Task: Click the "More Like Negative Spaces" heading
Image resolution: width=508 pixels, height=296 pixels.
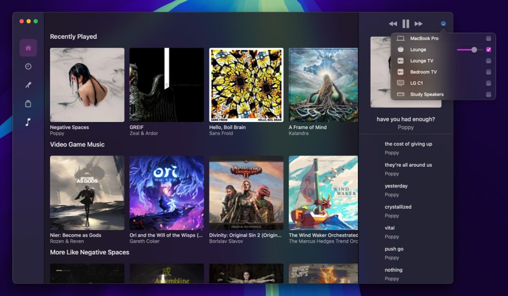Action: click(89, 252)
